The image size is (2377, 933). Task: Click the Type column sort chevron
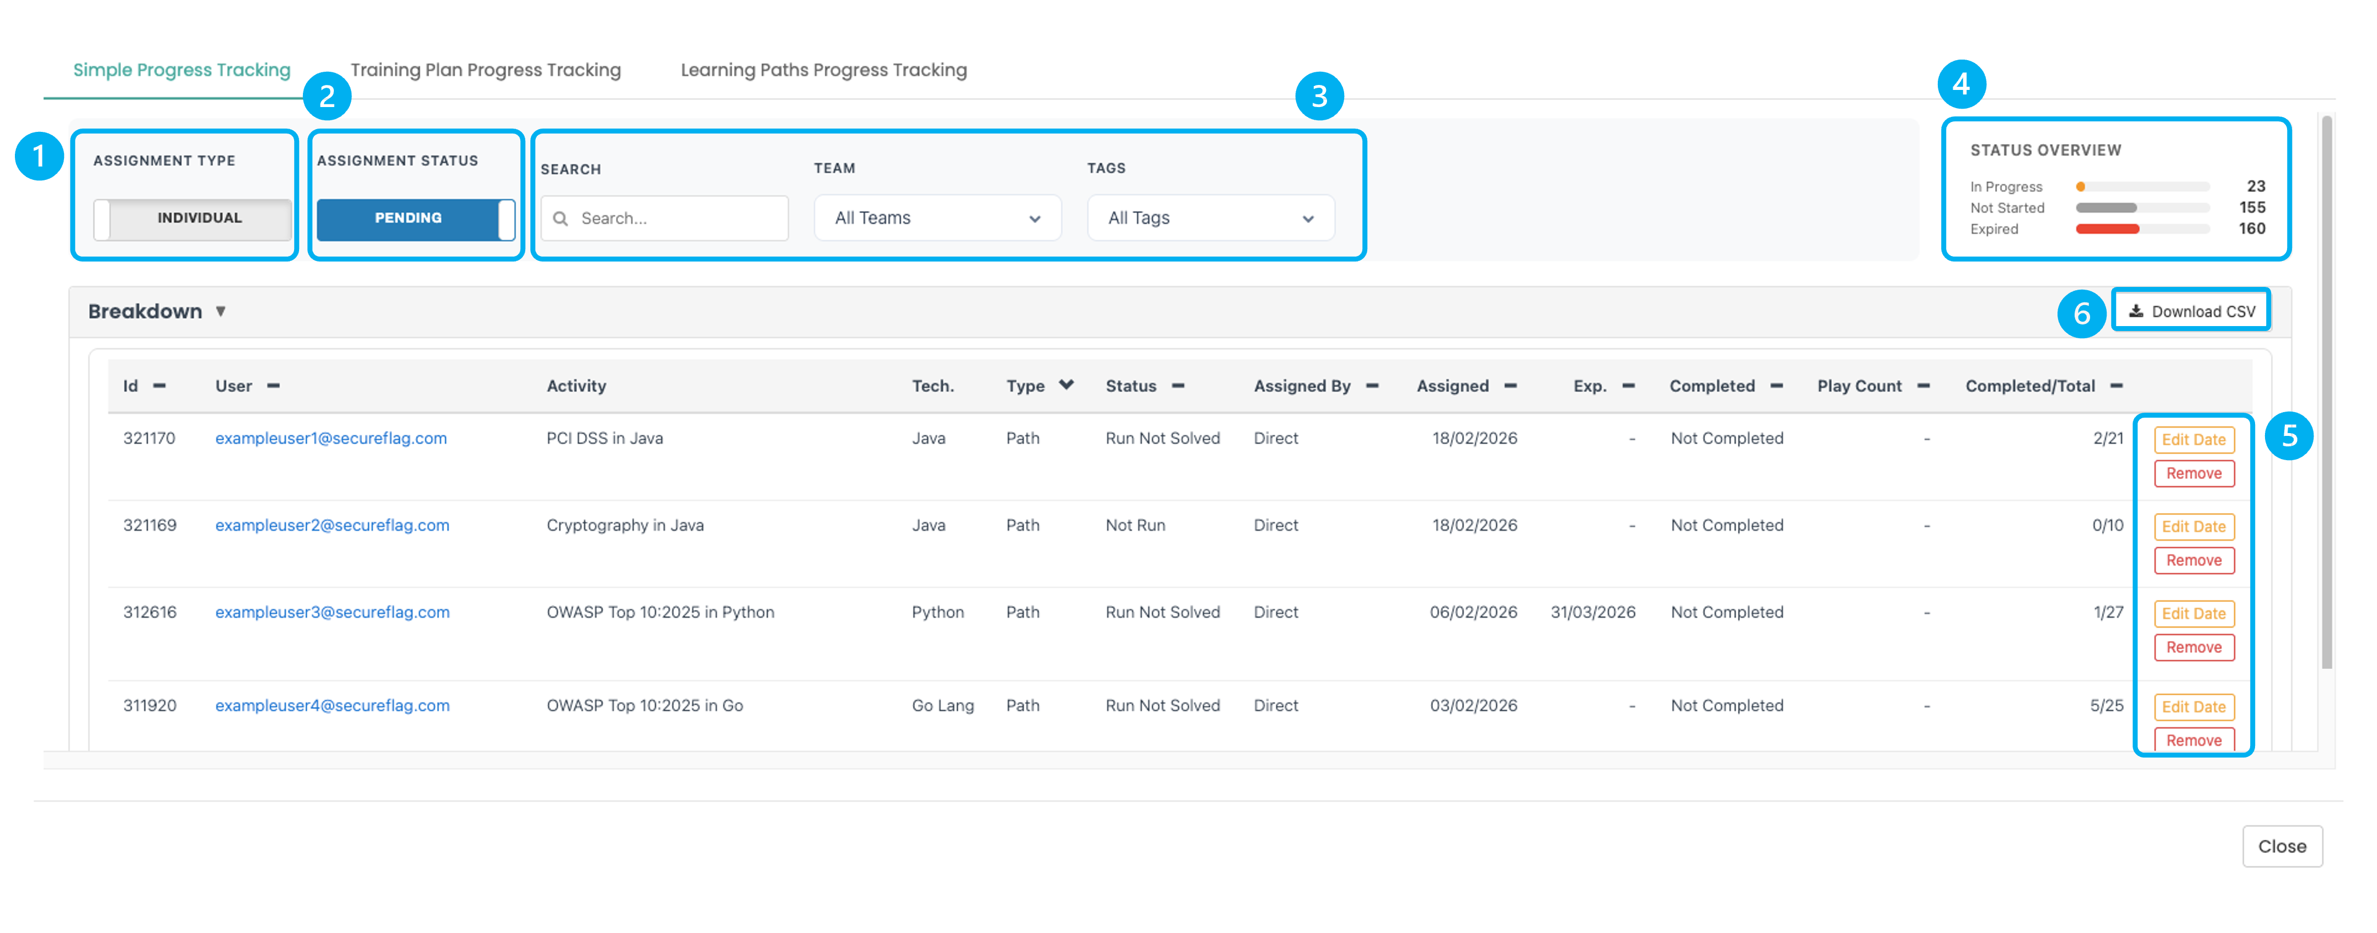[1066, 385]
